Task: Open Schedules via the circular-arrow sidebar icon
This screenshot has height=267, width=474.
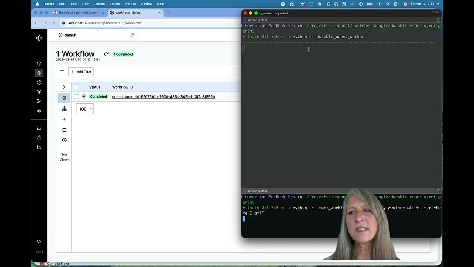Action: point(39,82)
